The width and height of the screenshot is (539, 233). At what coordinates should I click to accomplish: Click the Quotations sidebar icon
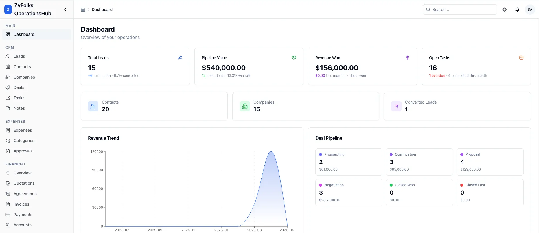[x=8, y=183]
